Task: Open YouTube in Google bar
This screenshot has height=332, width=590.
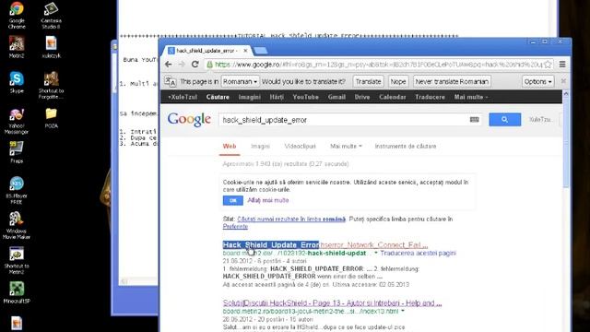Action: point(305,97)
